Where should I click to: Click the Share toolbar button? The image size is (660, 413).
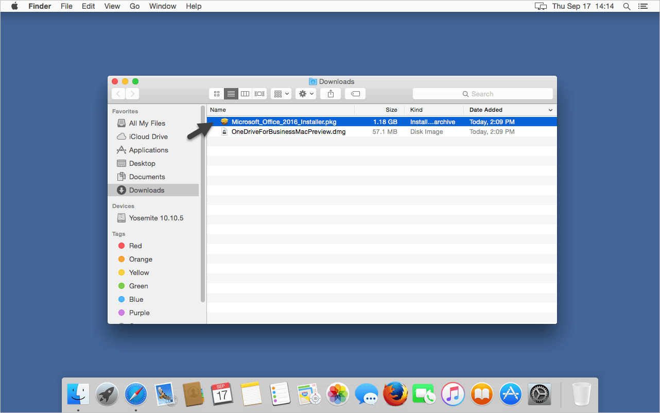(x=331, y=94)
